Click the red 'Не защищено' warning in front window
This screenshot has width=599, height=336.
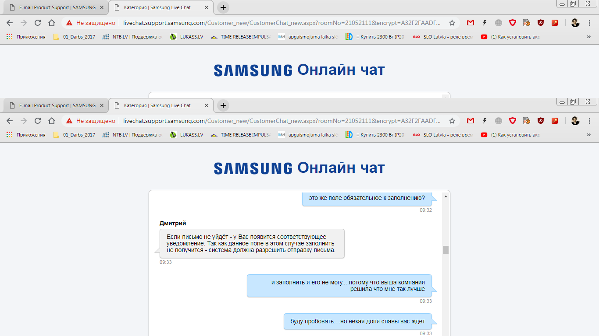(91, 121)
